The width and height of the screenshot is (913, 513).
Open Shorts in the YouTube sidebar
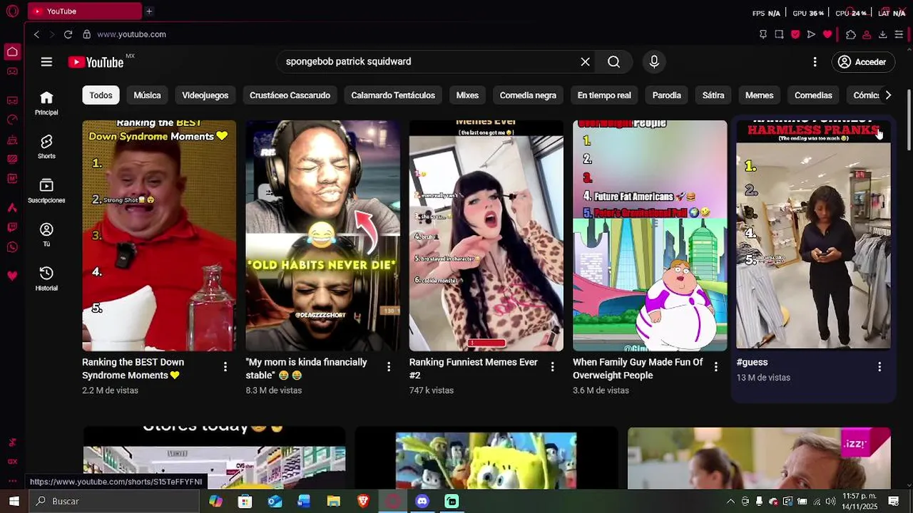[46, 147]
